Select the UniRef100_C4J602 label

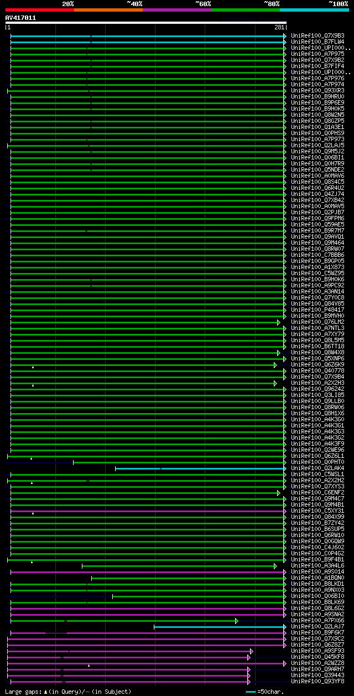click(317, 548)
